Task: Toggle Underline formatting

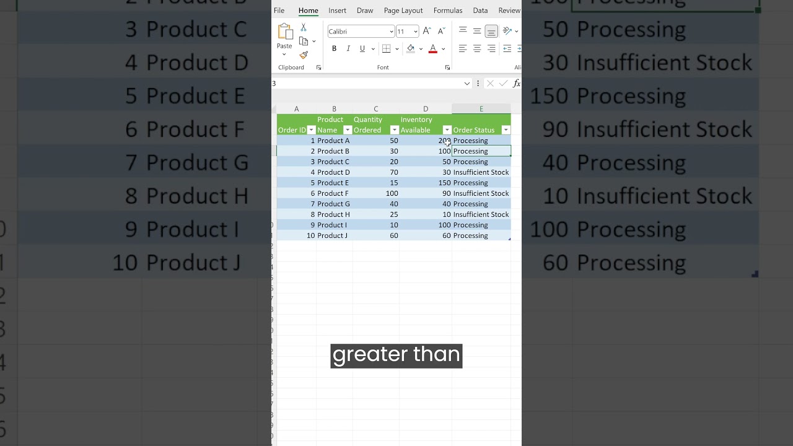Action: [x=362, y=49]
